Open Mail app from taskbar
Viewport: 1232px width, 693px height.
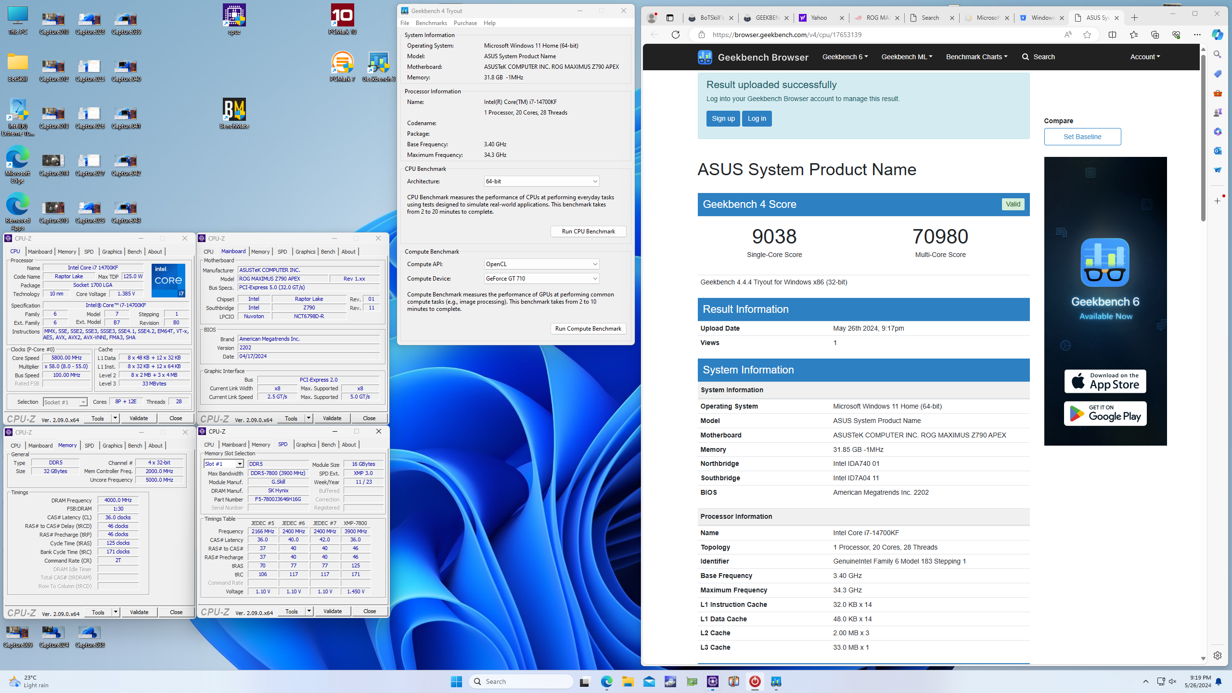(x=649, y=681)
